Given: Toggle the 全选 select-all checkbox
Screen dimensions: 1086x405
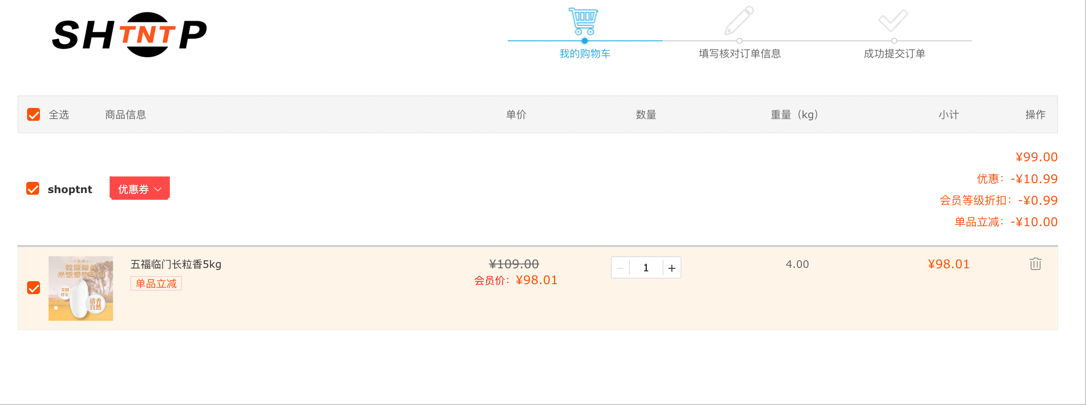Looking at the screenshot, I should pyautogui.click(x=34, y=114).
